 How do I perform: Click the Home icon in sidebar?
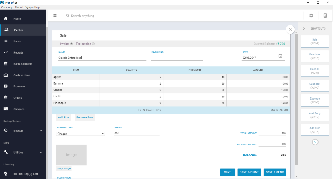[6, 18]
